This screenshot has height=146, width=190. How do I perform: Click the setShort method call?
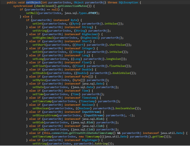pyautogui.click(x=39, y=45)
